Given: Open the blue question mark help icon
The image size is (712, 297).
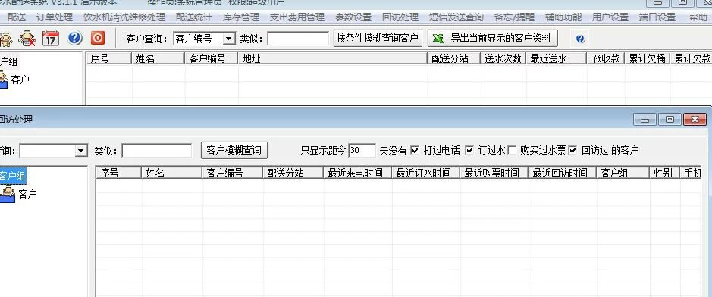Looking at the screenshot, I should (x=75, y=38).
